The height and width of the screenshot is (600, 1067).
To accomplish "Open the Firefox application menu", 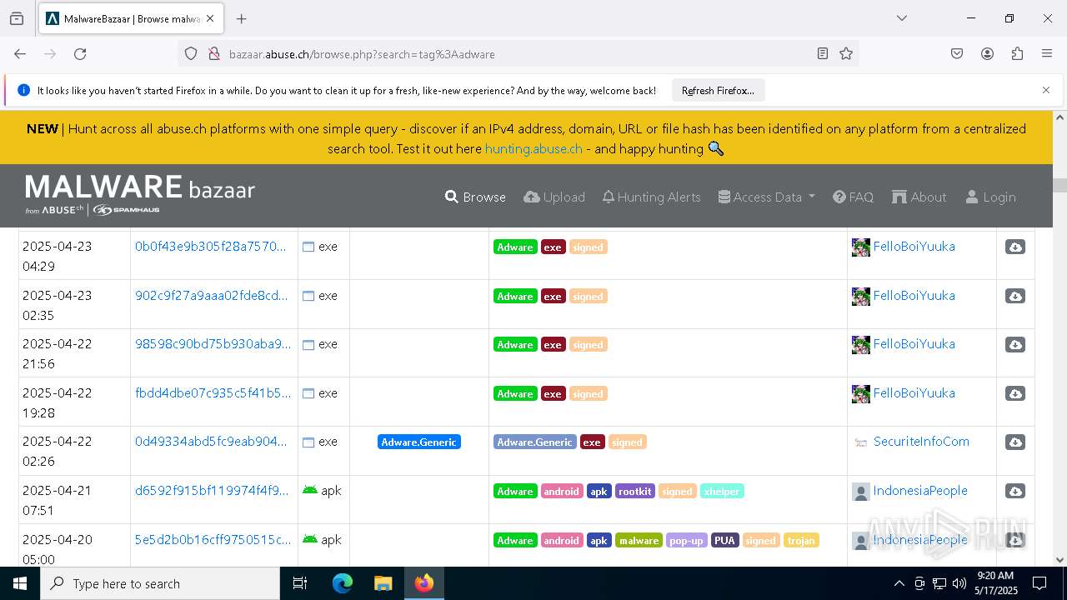I will coord(1047,53).
